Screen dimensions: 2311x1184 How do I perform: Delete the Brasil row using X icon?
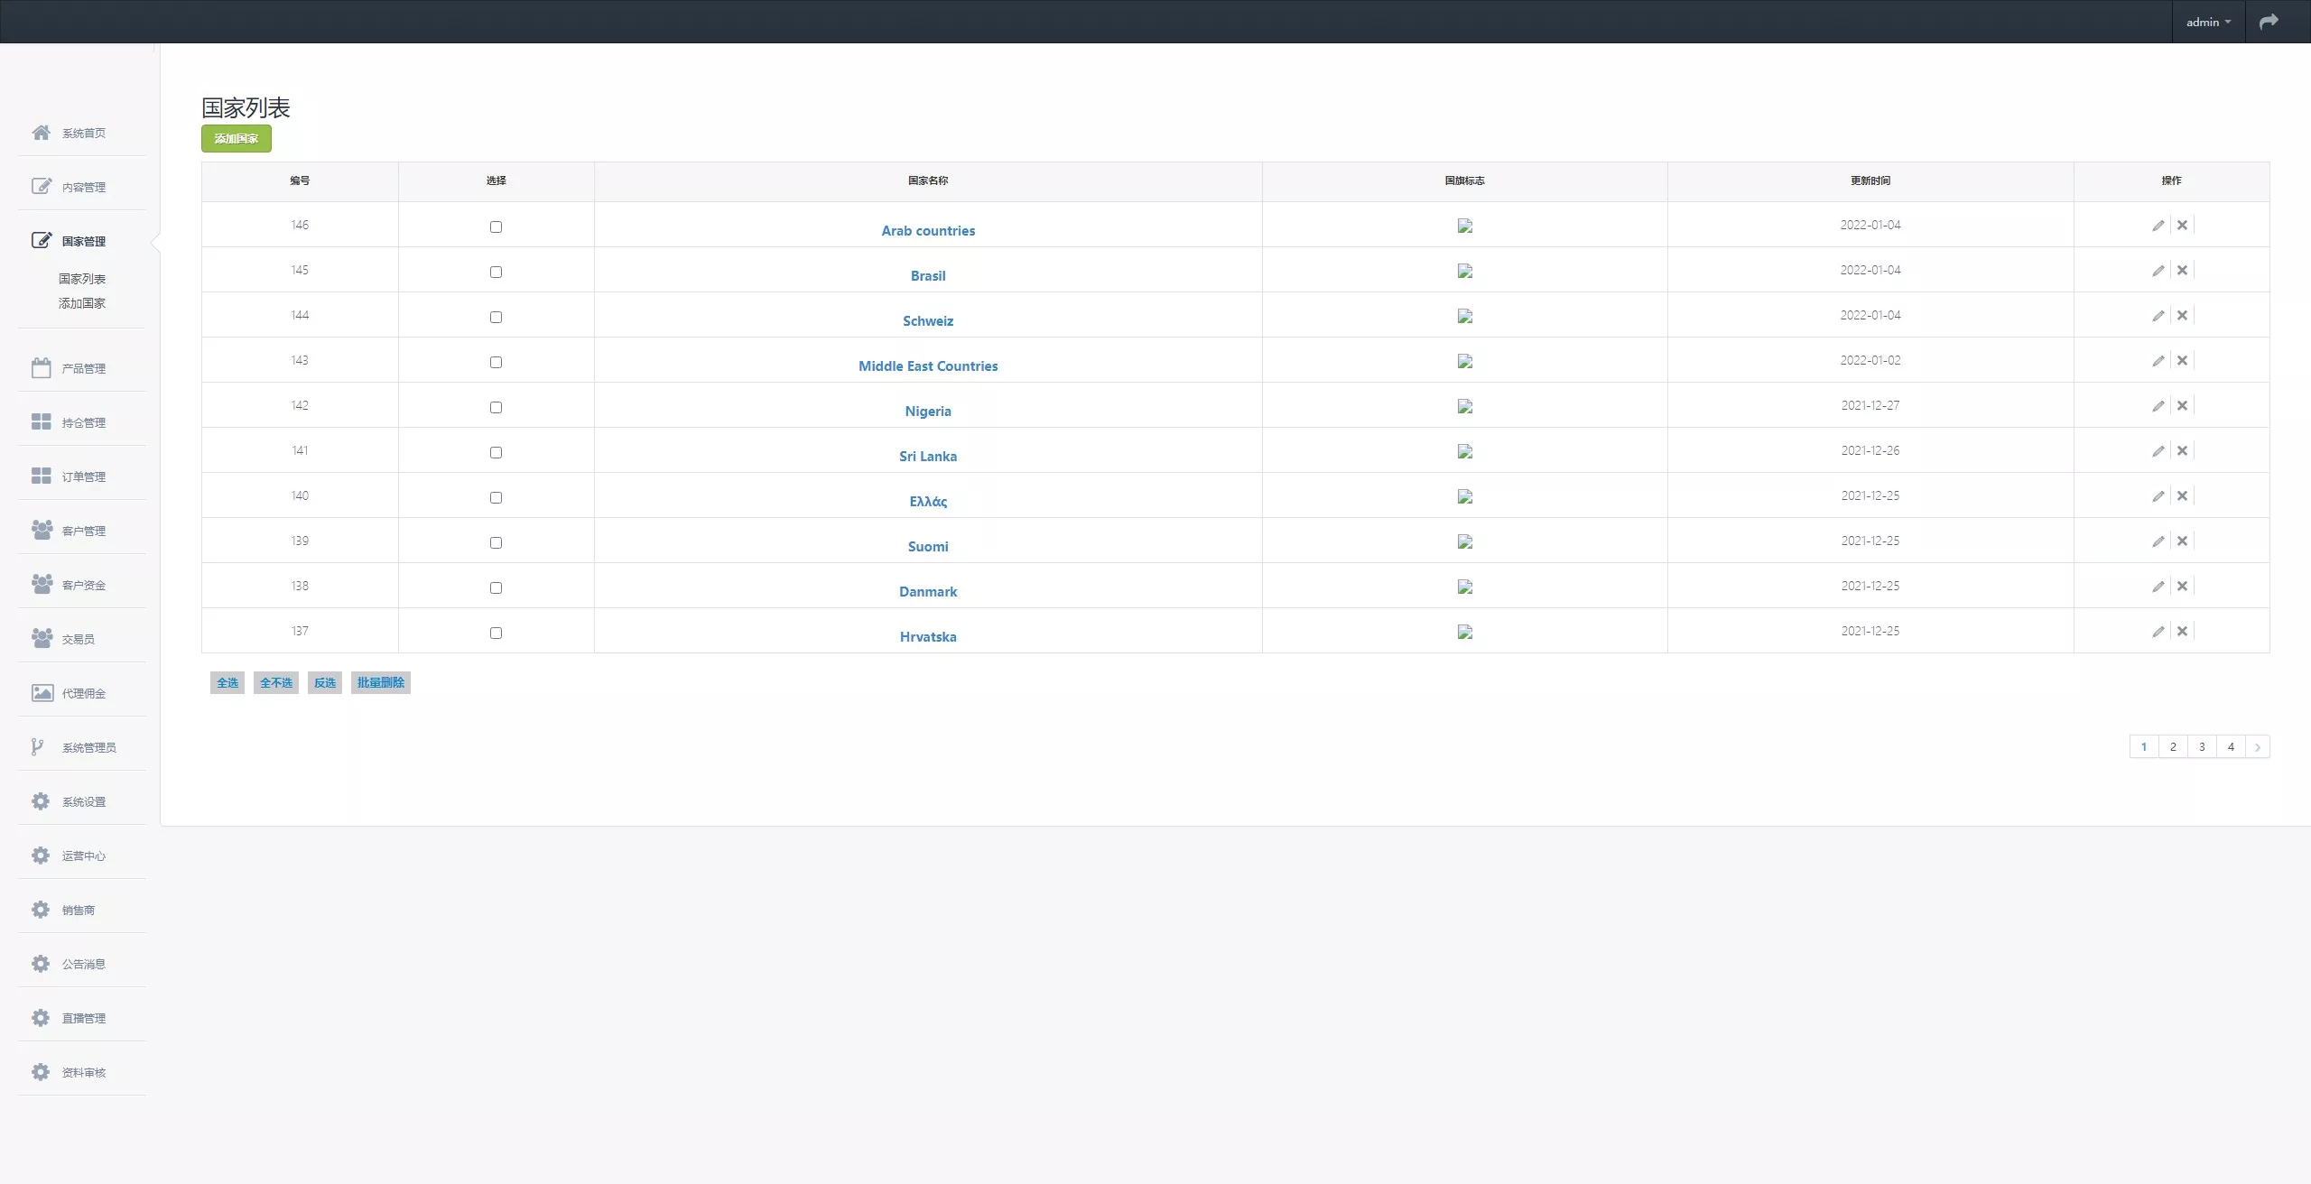click(2182, 271)
